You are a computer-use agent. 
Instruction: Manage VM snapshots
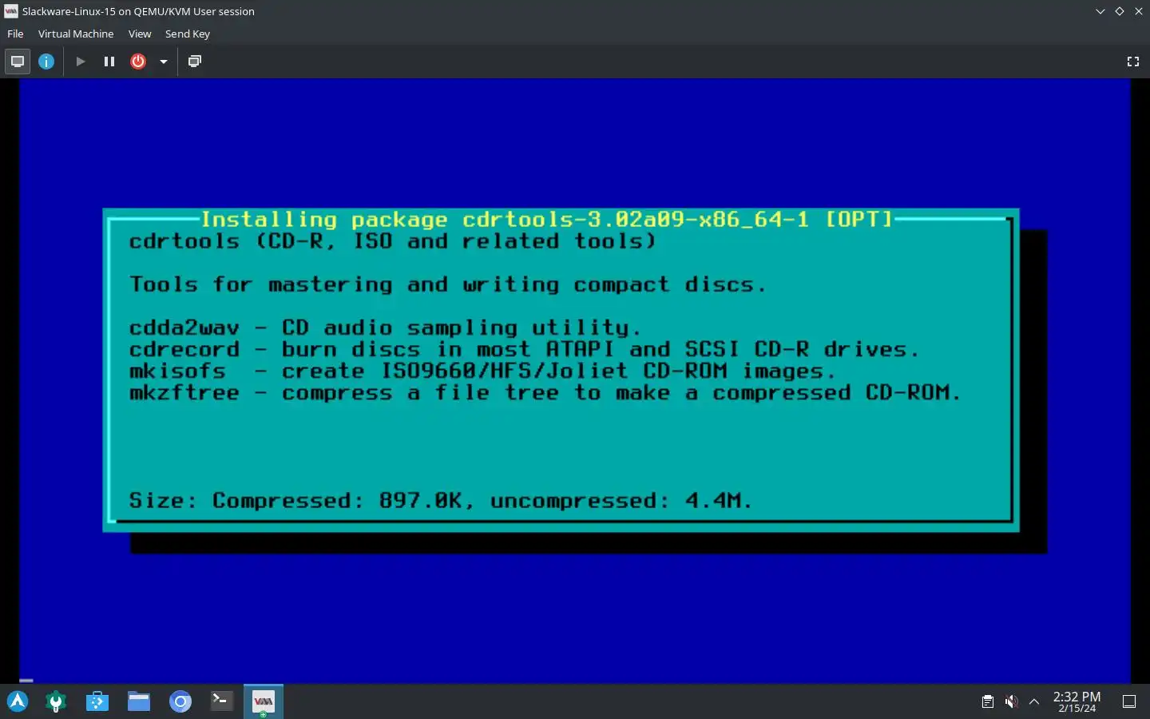[194, 62]
